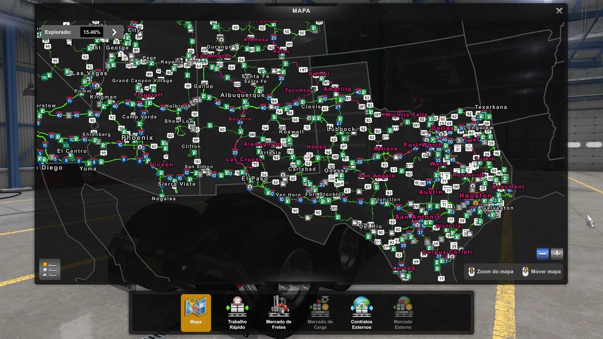Click the Houston city label
The image size is (603, 339).
pyautogui.click(x=475, y=196)
